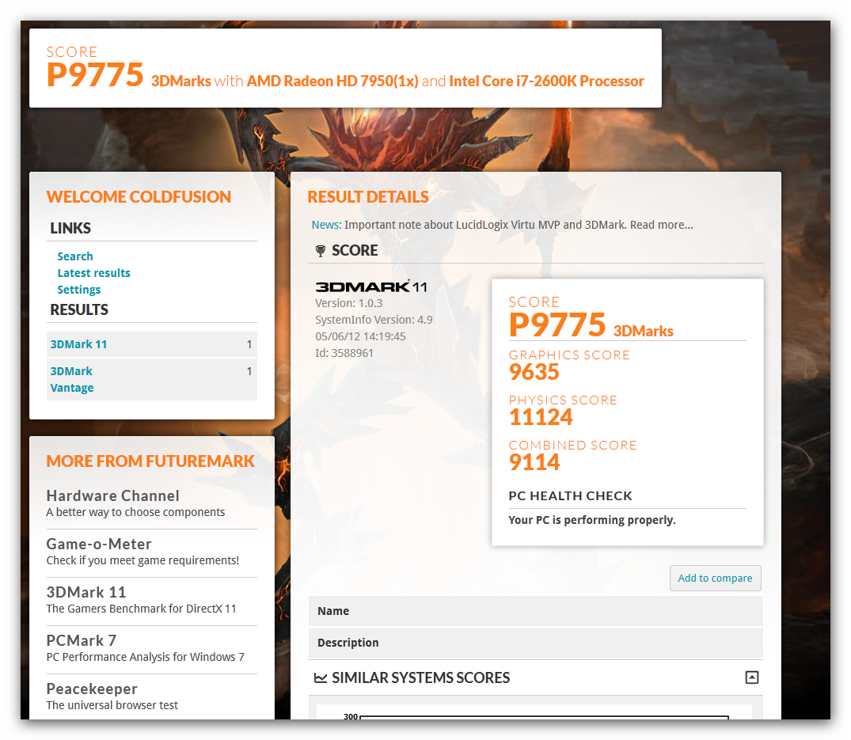Viewport: 851px width, 740px height.
Task: Click Add to compare button
Action: [715, 578]
